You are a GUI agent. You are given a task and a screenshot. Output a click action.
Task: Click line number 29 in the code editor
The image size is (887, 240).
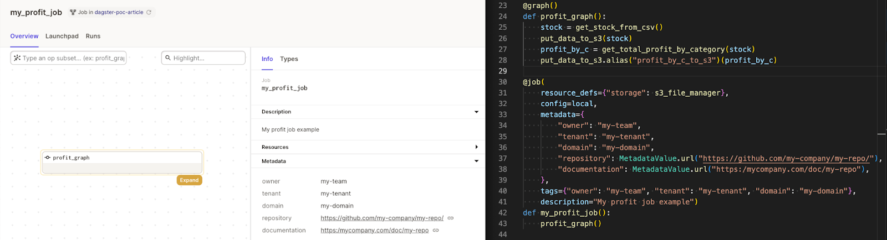502,71
